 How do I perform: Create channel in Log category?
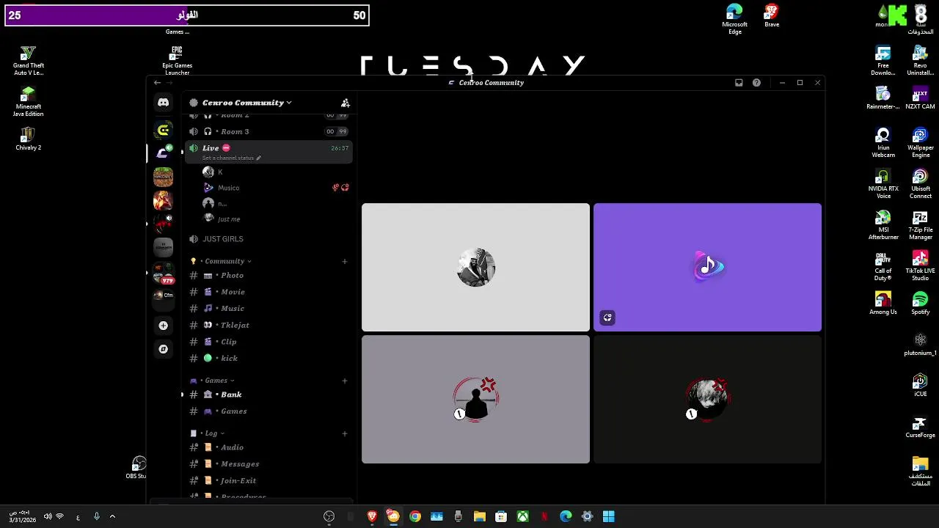[x=345, y=433]
